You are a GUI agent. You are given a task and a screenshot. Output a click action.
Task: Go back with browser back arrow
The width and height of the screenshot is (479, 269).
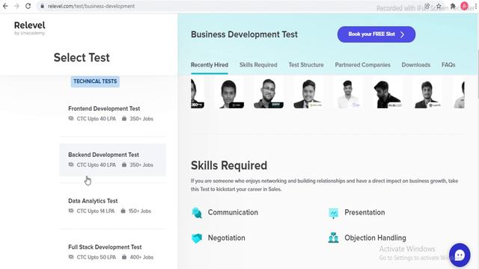pyautogui.click(x=5, y=6)
